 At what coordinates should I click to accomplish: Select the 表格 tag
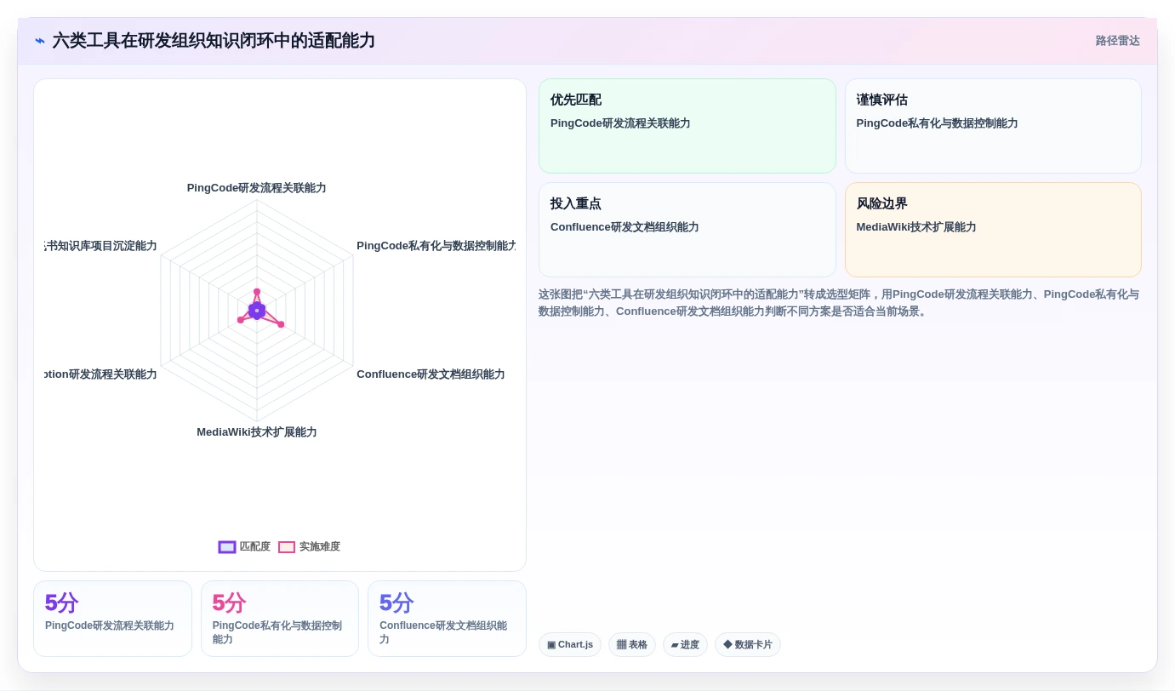[631, 644]
